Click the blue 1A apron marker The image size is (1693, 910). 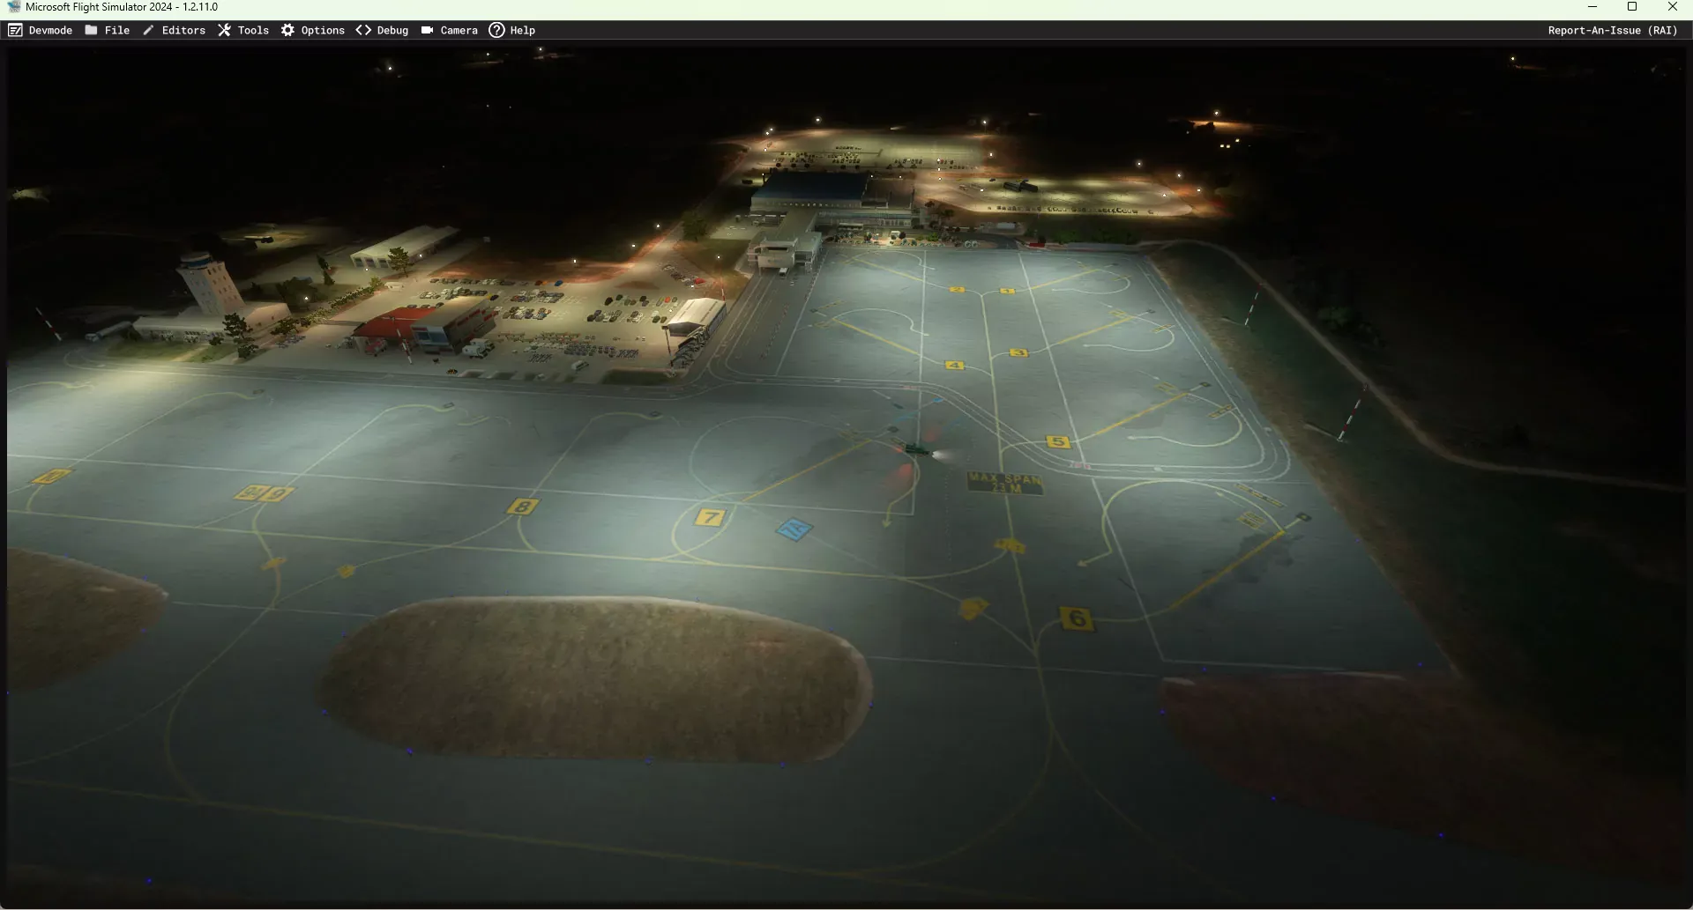(794, 529)
